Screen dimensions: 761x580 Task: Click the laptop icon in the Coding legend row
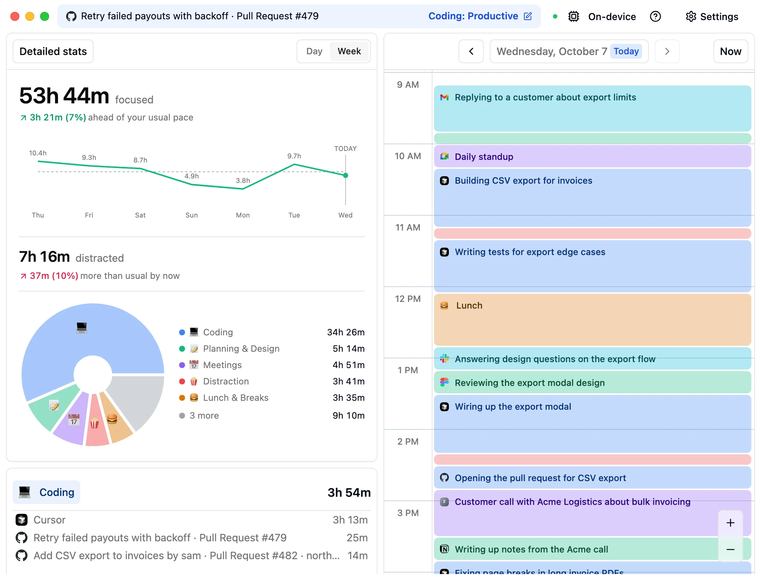194,332
